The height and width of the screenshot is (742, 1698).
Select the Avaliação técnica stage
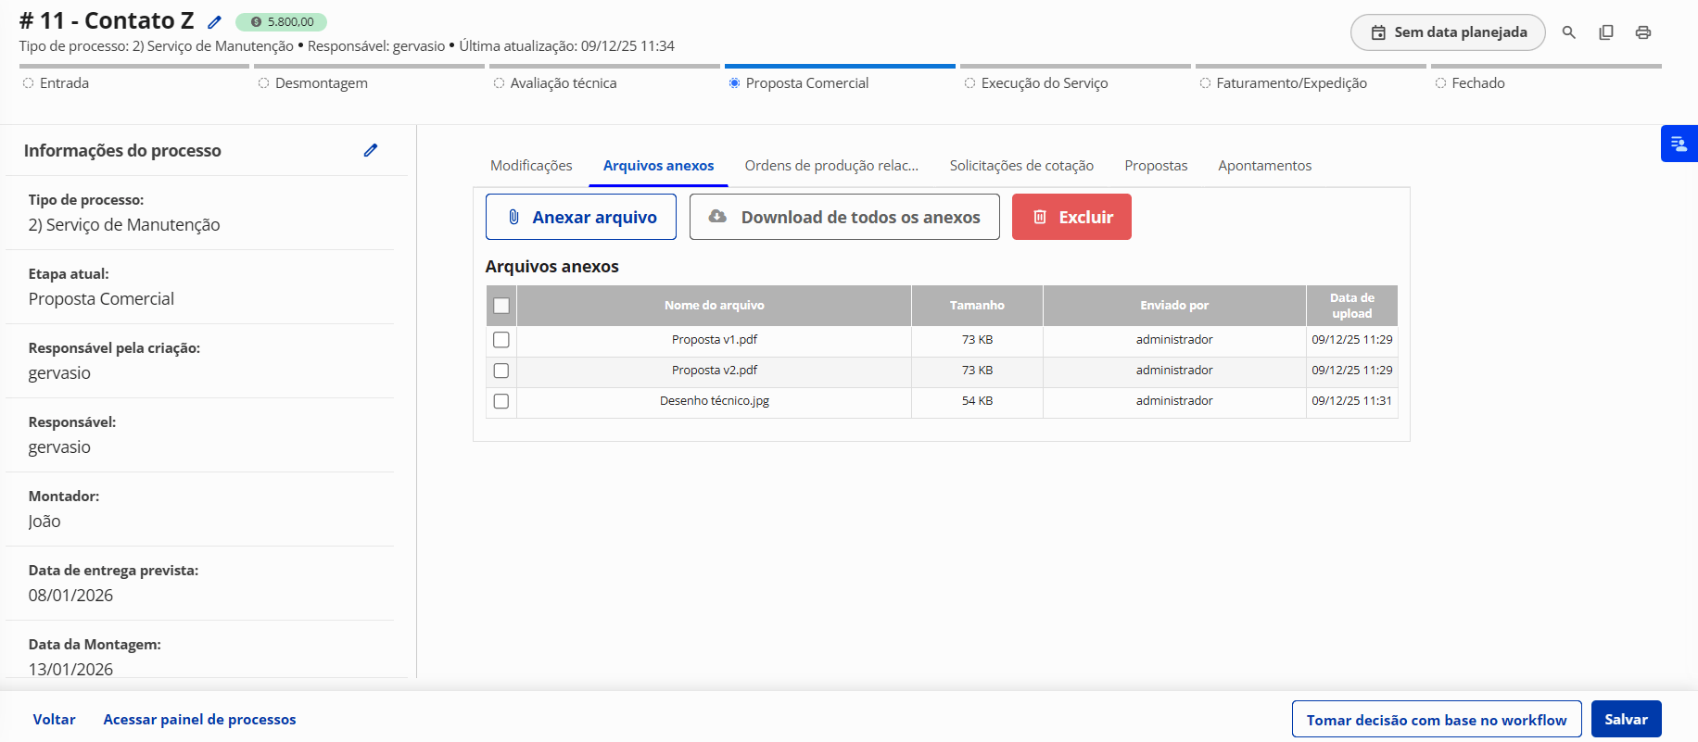pos(563,83)
